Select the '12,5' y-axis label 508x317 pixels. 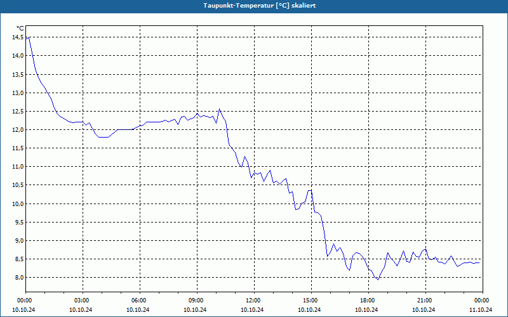(18, 112)
